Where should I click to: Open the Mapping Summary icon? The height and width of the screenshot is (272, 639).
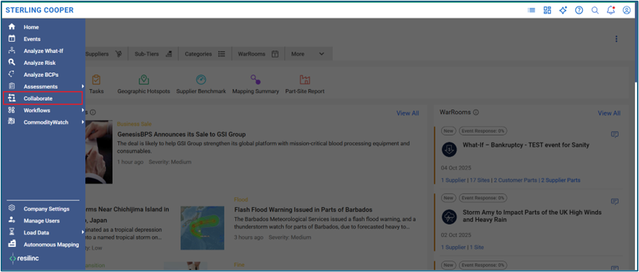[255, 80]
